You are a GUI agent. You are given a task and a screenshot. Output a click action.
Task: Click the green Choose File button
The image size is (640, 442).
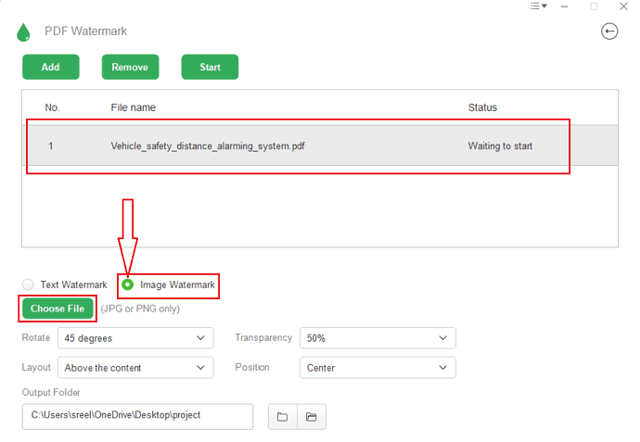(x=58, y=309)
